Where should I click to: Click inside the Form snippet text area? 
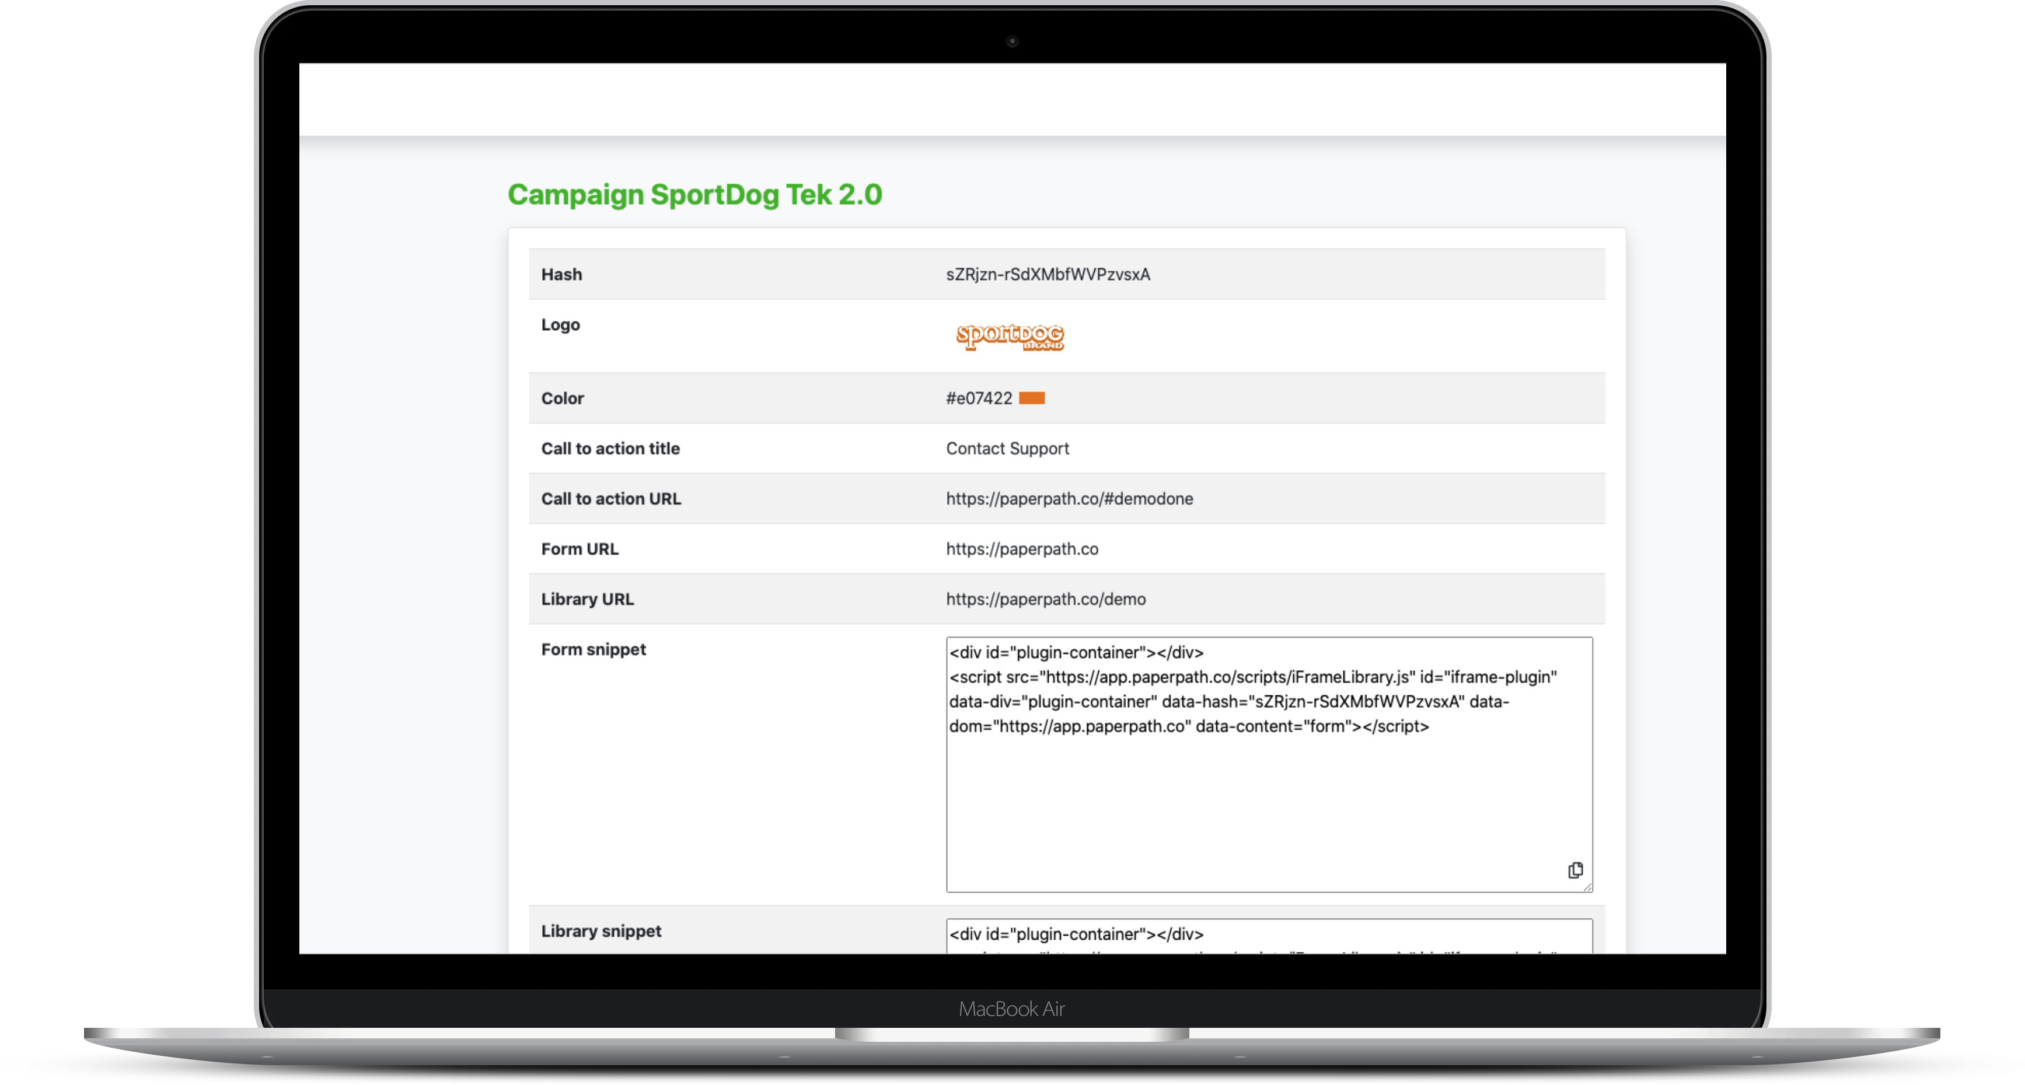pos(1269,764)
